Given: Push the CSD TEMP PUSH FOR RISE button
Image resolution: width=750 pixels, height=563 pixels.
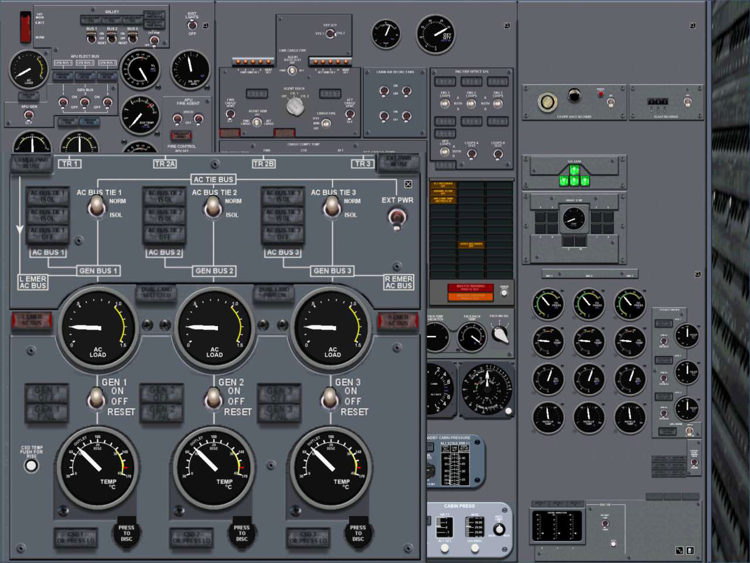Looking at the screenshot, I should click(x=31, y=466).
